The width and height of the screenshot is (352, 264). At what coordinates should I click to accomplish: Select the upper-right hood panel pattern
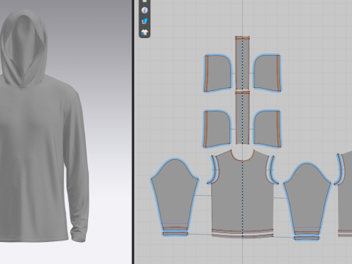pos(267,73)
